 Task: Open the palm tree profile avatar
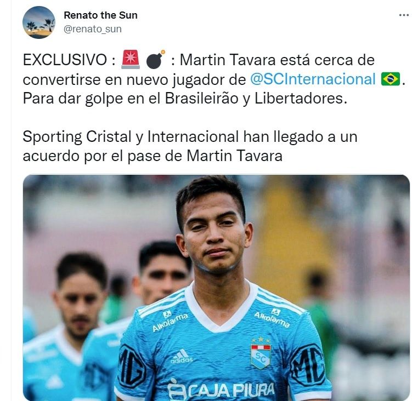(39, 22)
